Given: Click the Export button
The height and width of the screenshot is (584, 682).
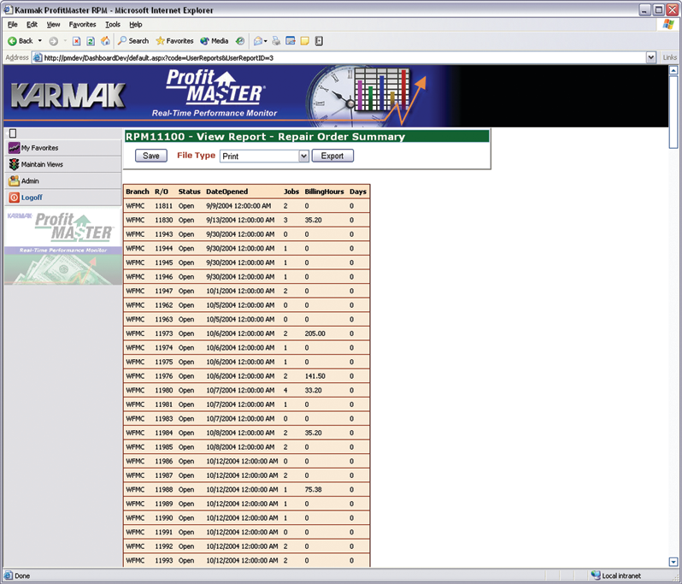Looking at the screenshot, I should click(332, 156).
